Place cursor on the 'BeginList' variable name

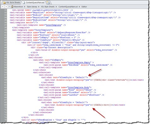point(38,13)
